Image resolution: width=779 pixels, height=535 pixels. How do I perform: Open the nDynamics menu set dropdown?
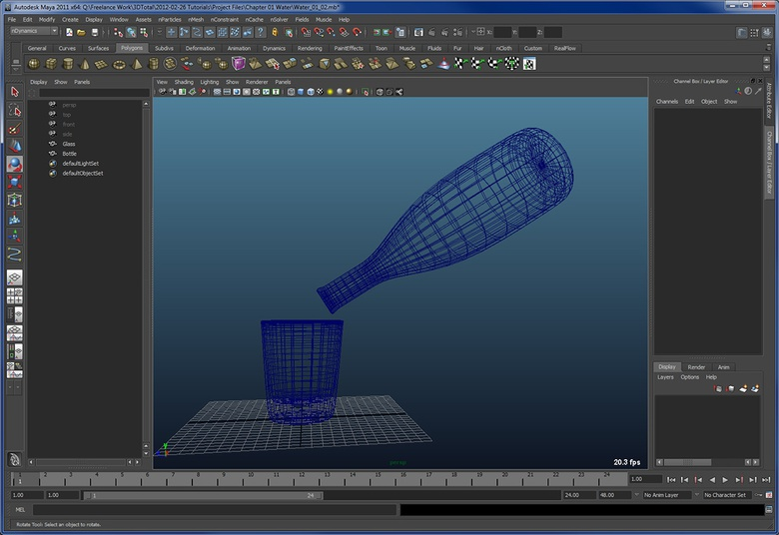36,31
